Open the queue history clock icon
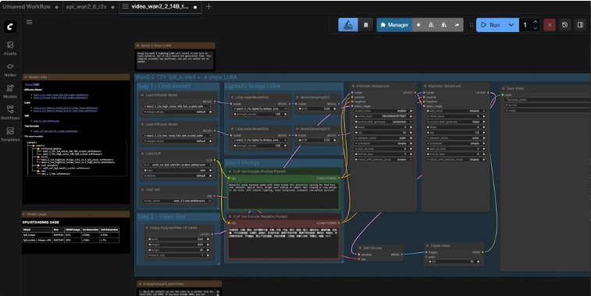Screen dimensions: 591x296 click(564, 25)
